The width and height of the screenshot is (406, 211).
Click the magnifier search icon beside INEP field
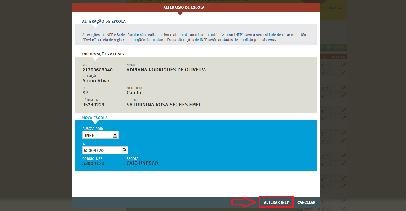(x=125, y=150)
